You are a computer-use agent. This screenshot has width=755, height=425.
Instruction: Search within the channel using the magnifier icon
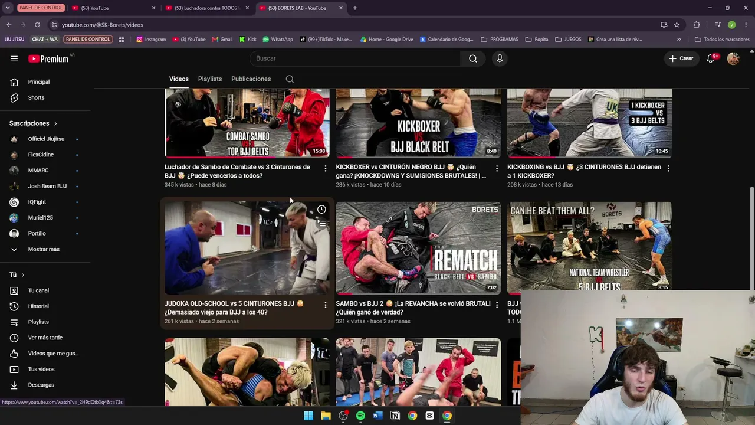pyautogui.click(x=290, y=79)
